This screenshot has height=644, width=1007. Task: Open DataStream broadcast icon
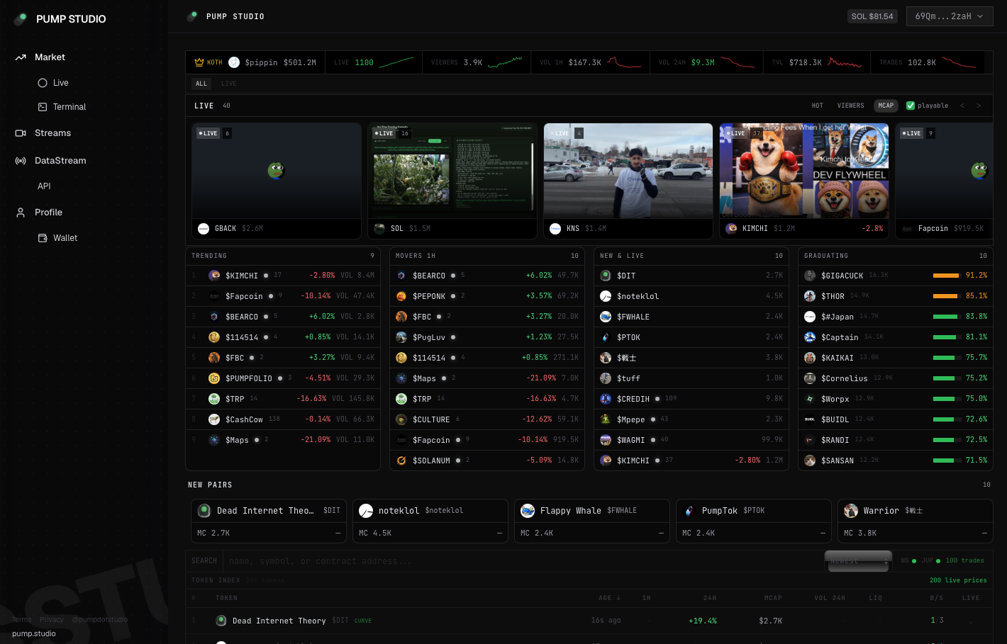click(21, 161)
